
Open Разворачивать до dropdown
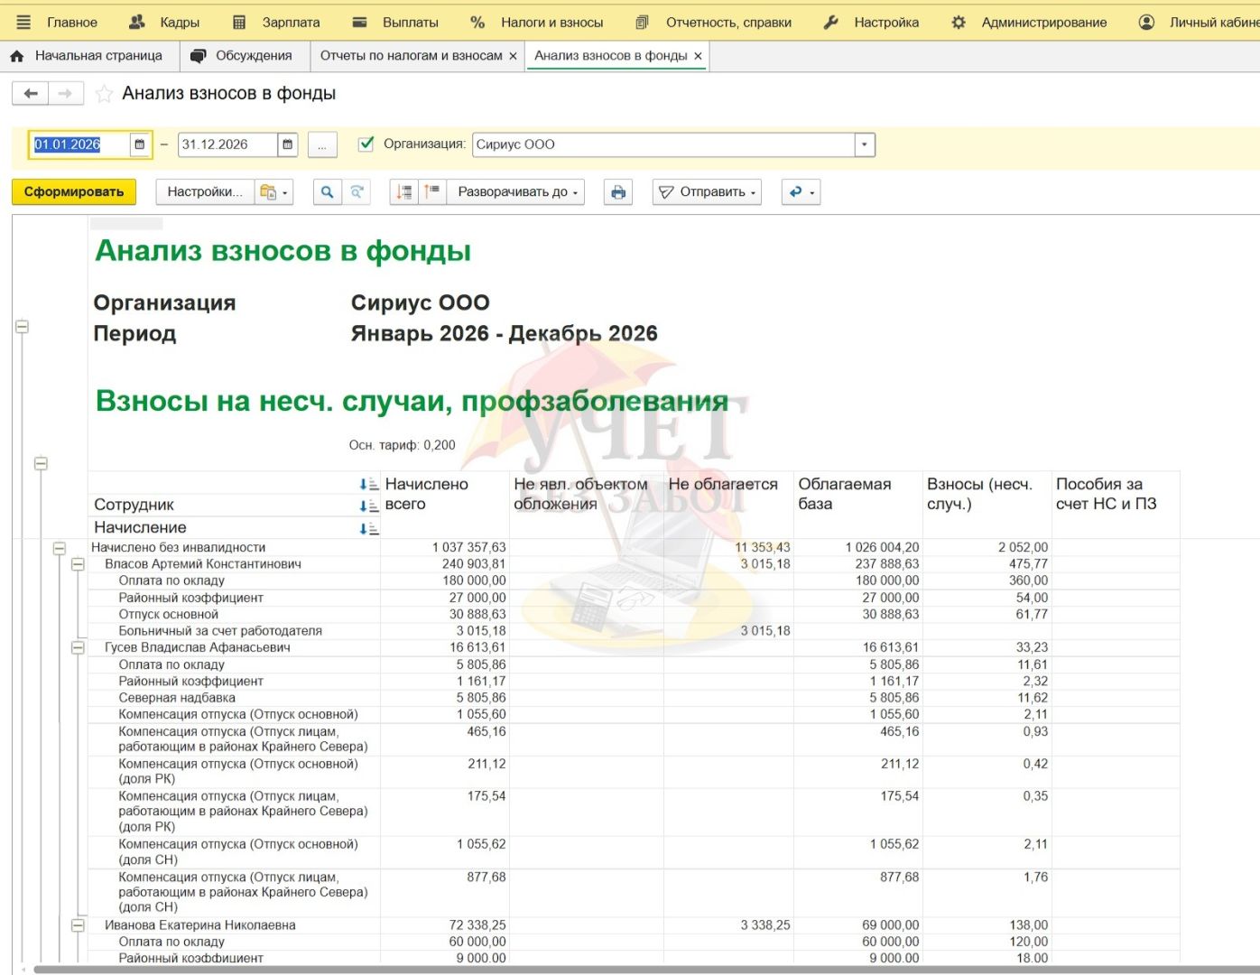click(x=516, y=192)
